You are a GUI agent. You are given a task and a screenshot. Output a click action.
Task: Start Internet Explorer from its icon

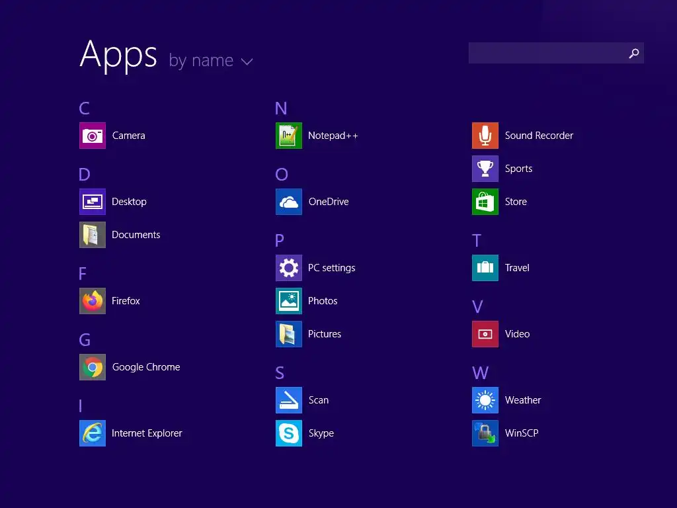tap(93, 433)
